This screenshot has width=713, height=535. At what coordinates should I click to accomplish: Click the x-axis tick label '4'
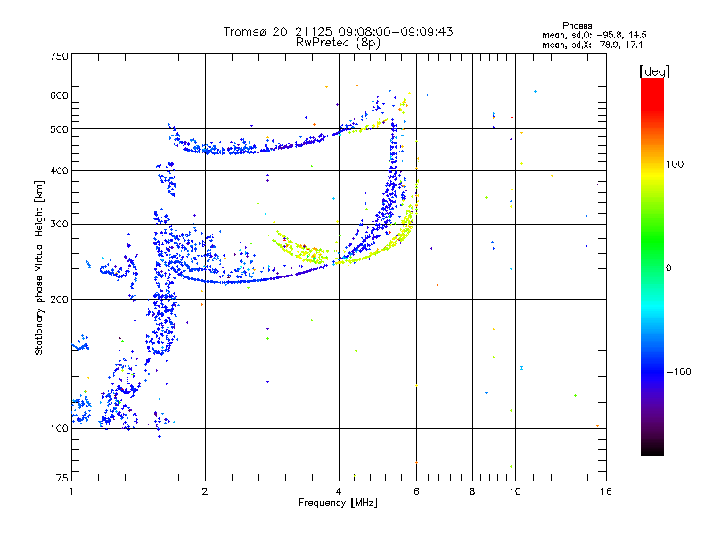[x=339, y=491]
